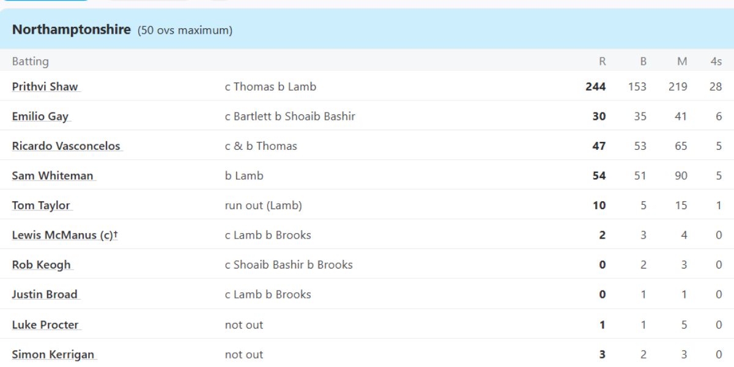Image resolution: width=734 pixels, height=367 pixels.
Task: Click the 'c Thomas b Lamb' dismissal text
Action: point(270,87)
